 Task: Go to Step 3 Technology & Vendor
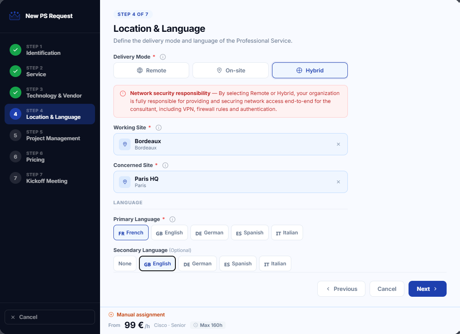click(50, 92)
